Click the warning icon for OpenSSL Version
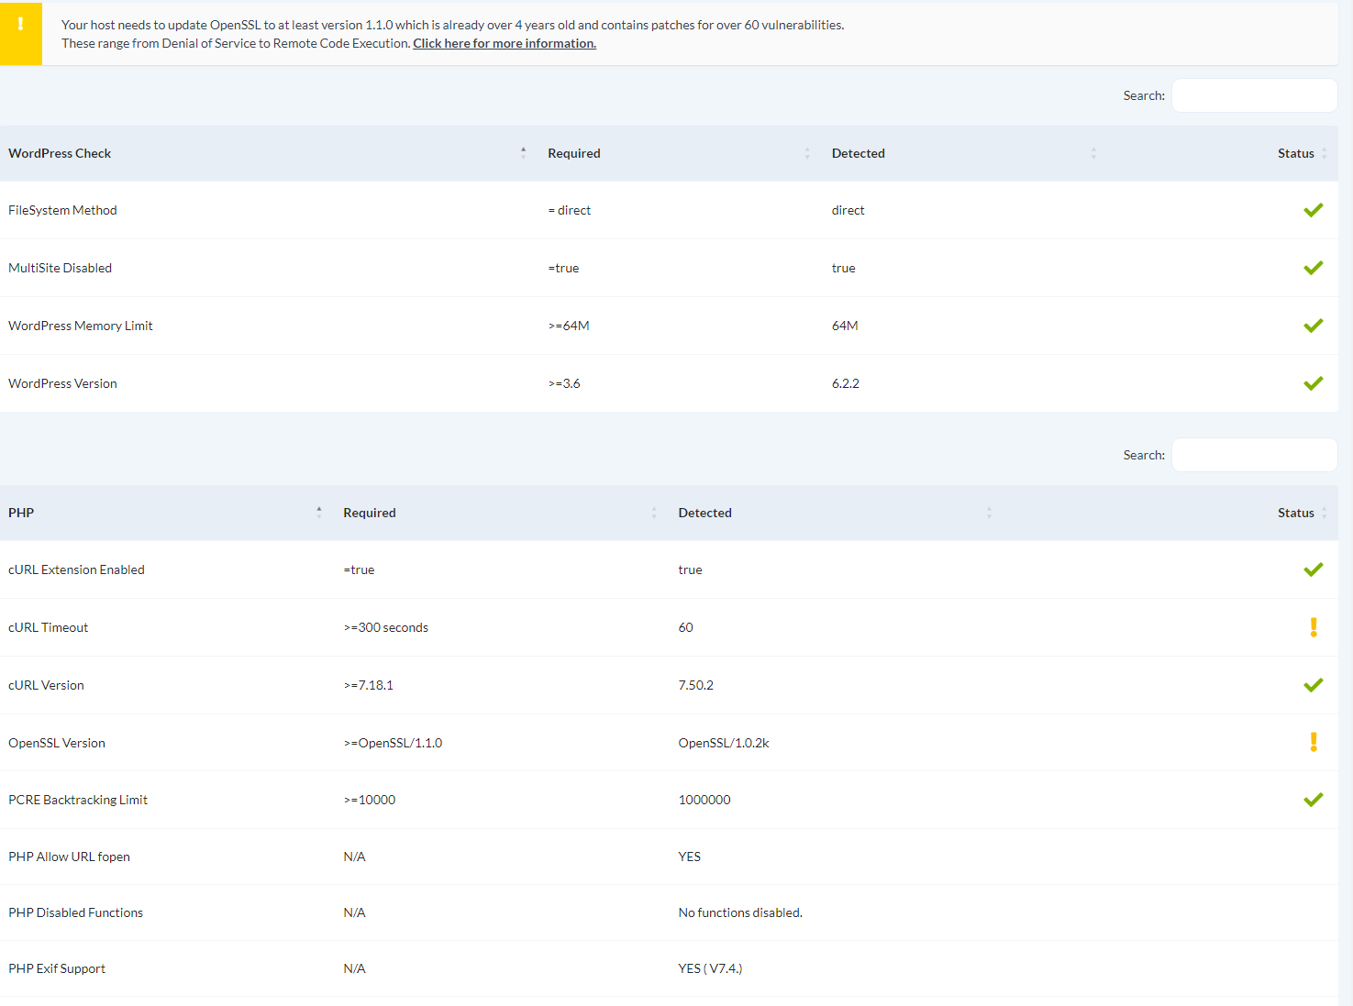The width and height of the screenshot is (1353, 1006). (1314, 742)
